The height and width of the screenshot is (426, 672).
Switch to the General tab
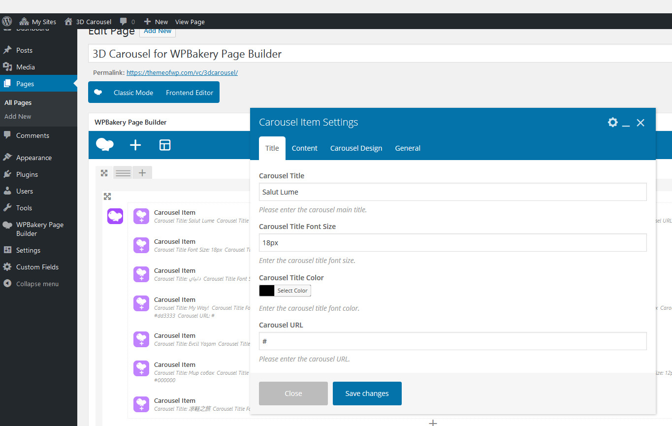408,148
